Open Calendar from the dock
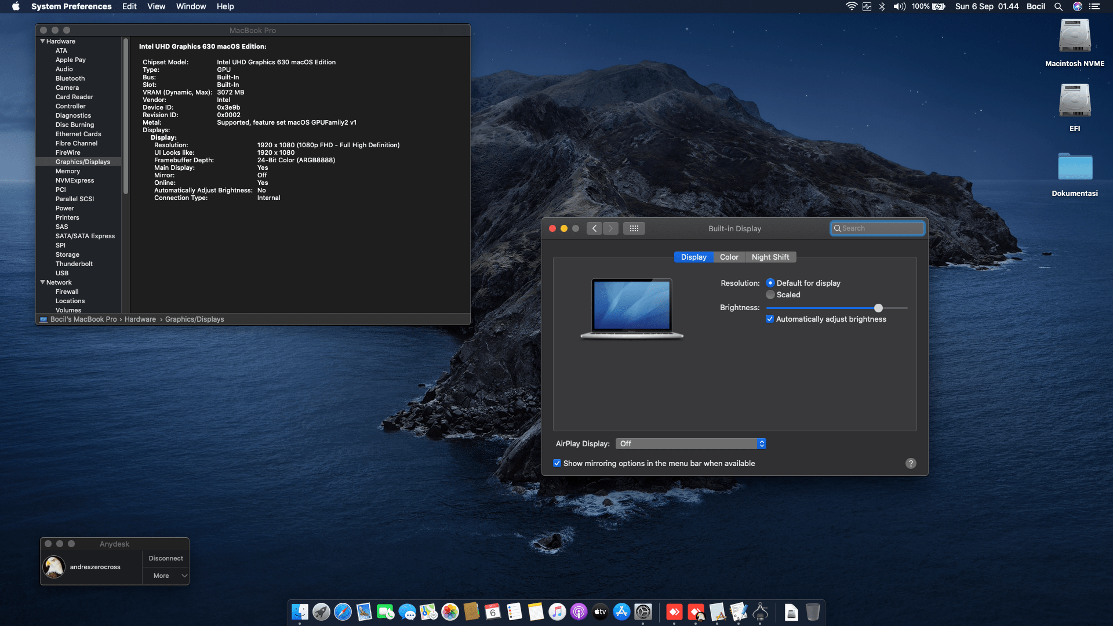 [493, 612]
